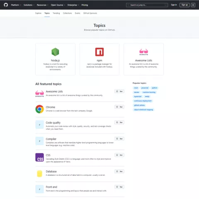Click 'Browse popular topics on GitHub.' subtitle

(x=99, y=30)
